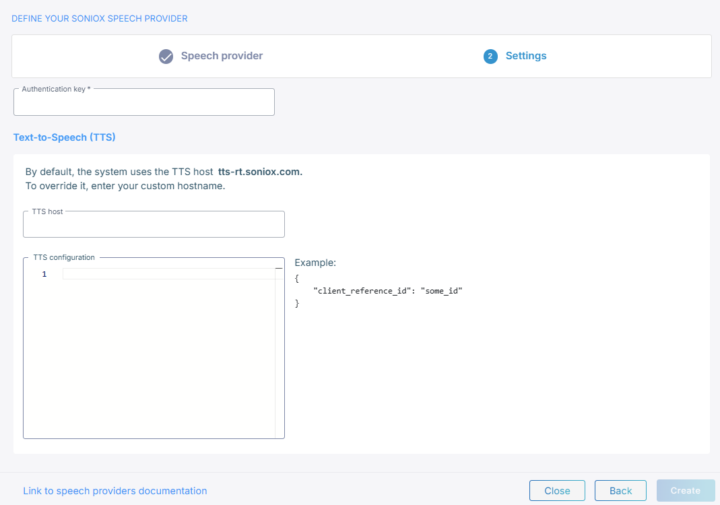Click the step 2 Settings circle icon

pyautogui.click(x=490, y=57)
